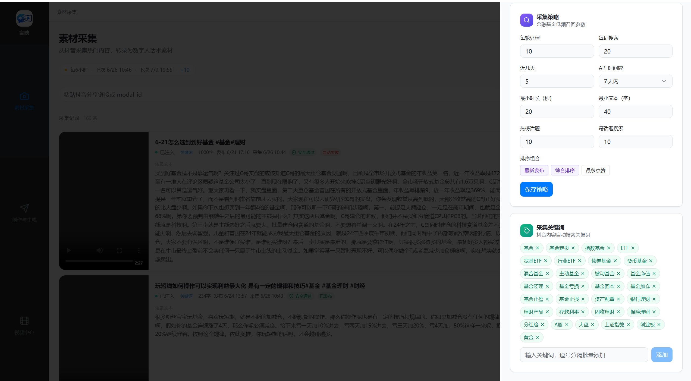The width and height of the screenshot is (691, 381).
Task: Remove the 行业ETF keyword tag
Action: (x=579, y=261)
